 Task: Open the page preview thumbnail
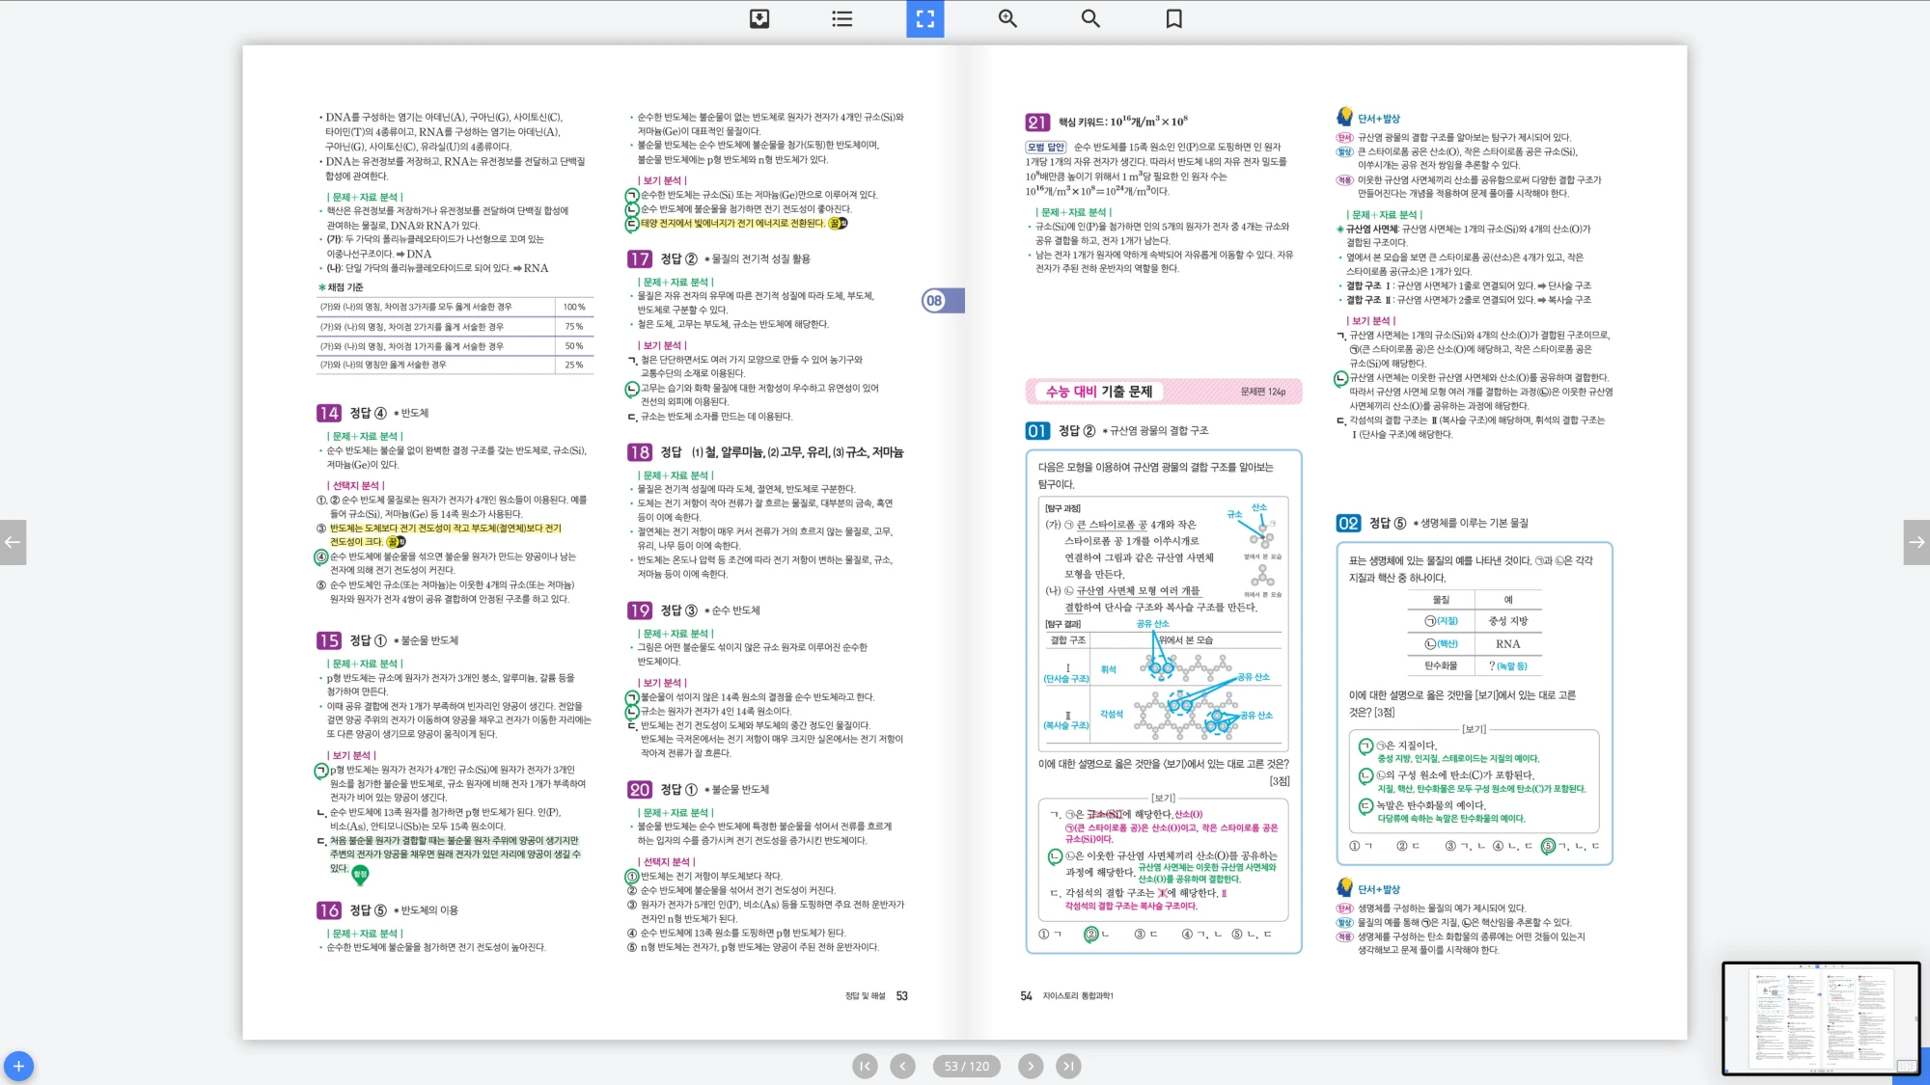(x=1820, y=1017)
